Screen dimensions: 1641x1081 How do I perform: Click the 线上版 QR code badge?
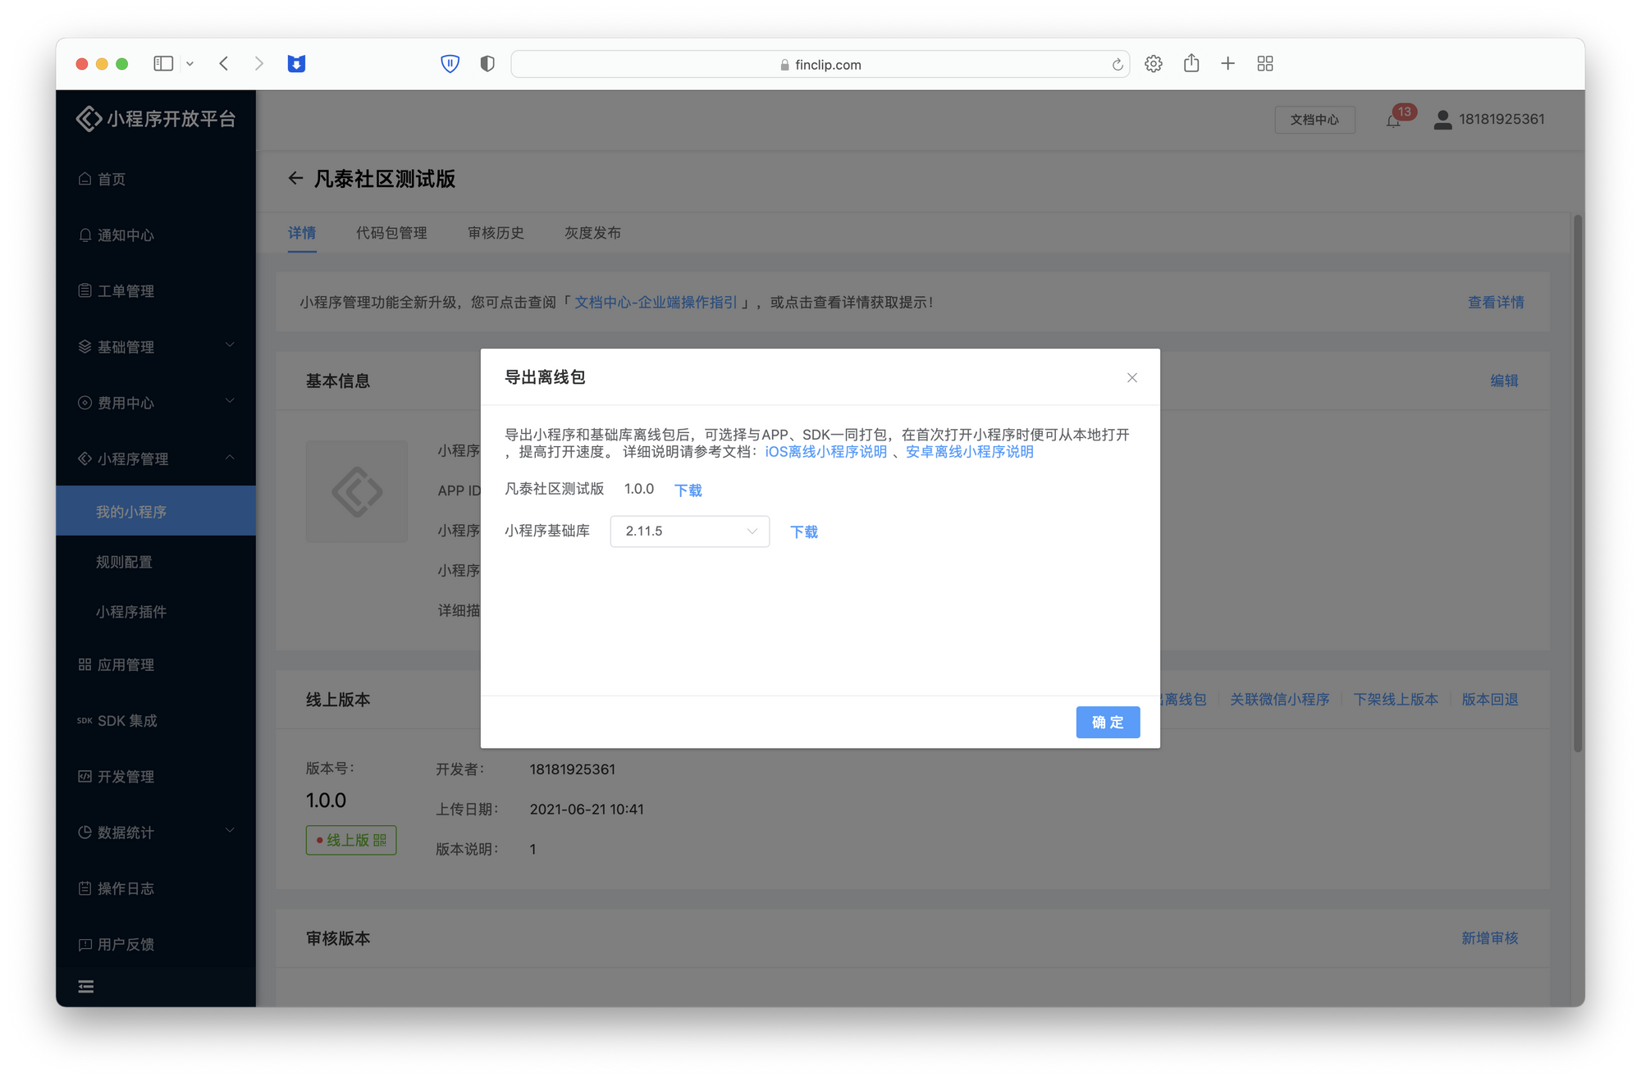(351, 840)
